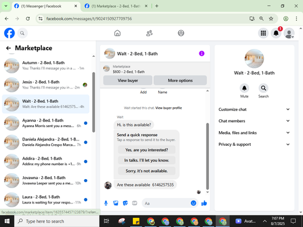Open Jesús 2-Bed, 1-Bath conversation
The width and height of the screenshot is (303, 227).
[x=45, y=85]
